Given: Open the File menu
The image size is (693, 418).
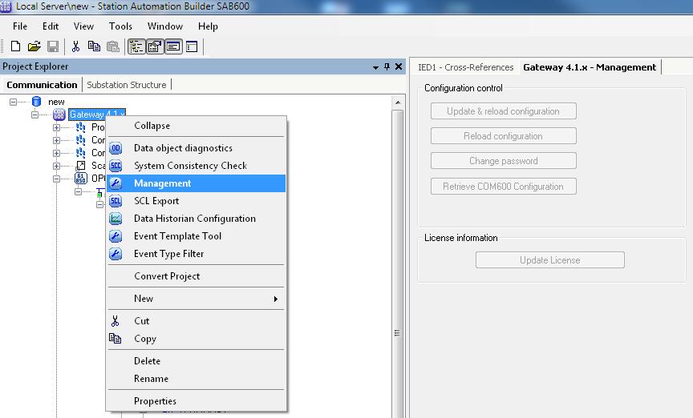Looking at the screenshot, I should (20, 26).
